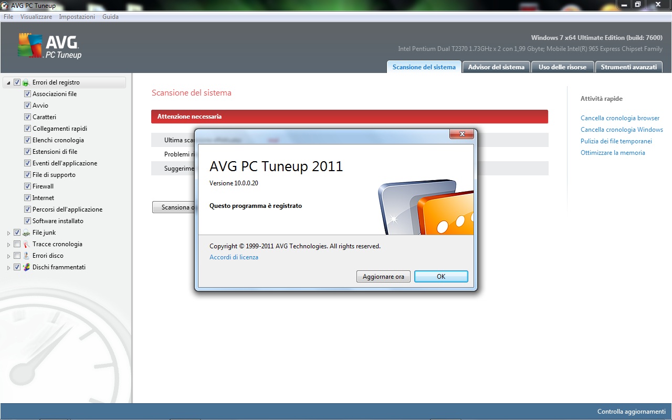Expand the Dischi frammentati tree node
This screenshot has height=420, width=672.
coord(8,267)
